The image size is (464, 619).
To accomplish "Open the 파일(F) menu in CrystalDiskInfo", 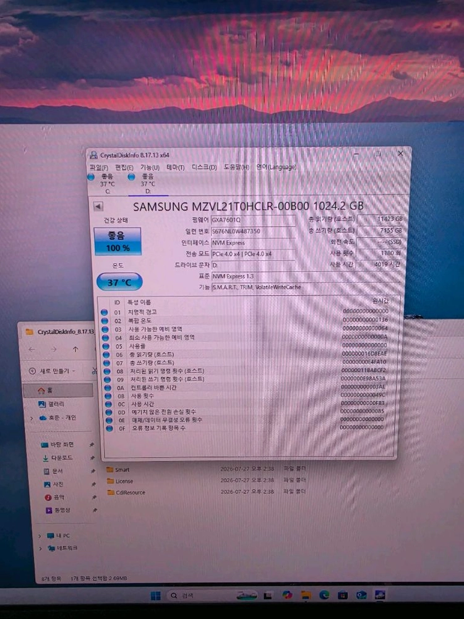I will click(98, 168).
